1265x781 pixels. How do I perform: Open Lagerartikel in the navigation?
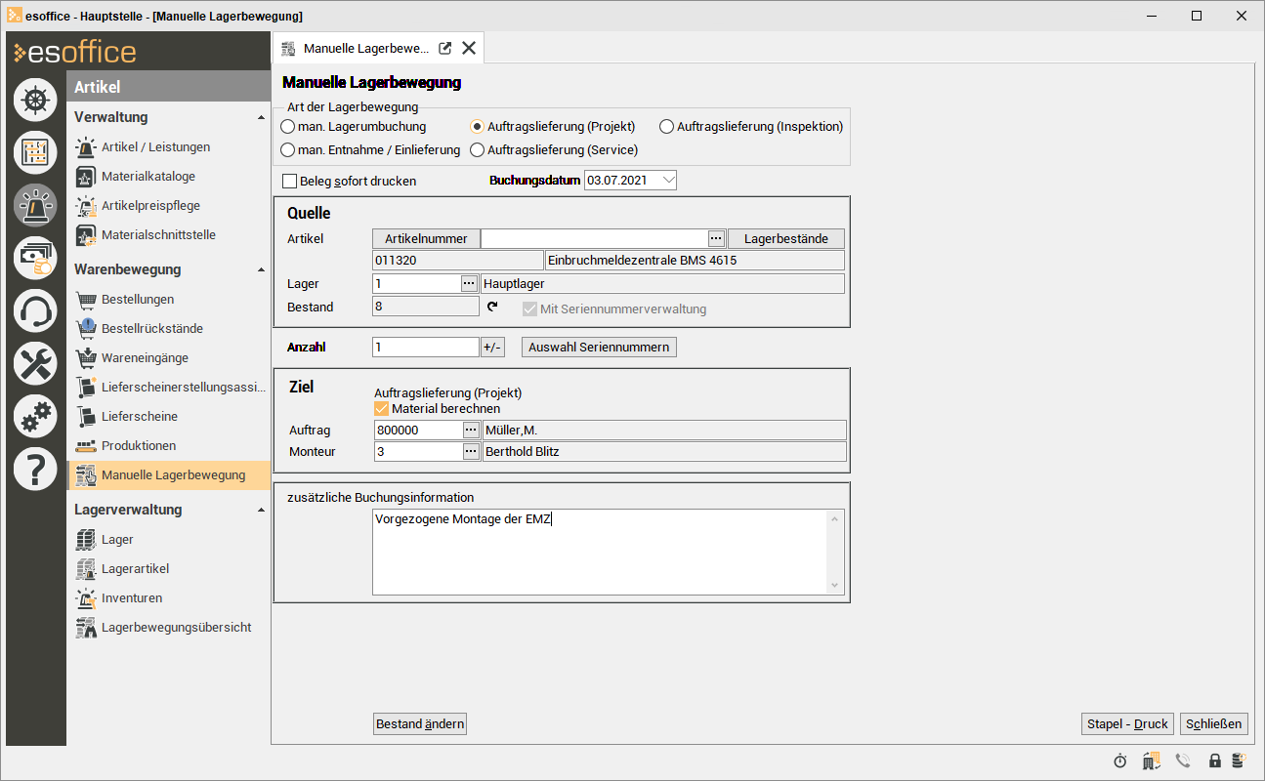tap(136, 569)
